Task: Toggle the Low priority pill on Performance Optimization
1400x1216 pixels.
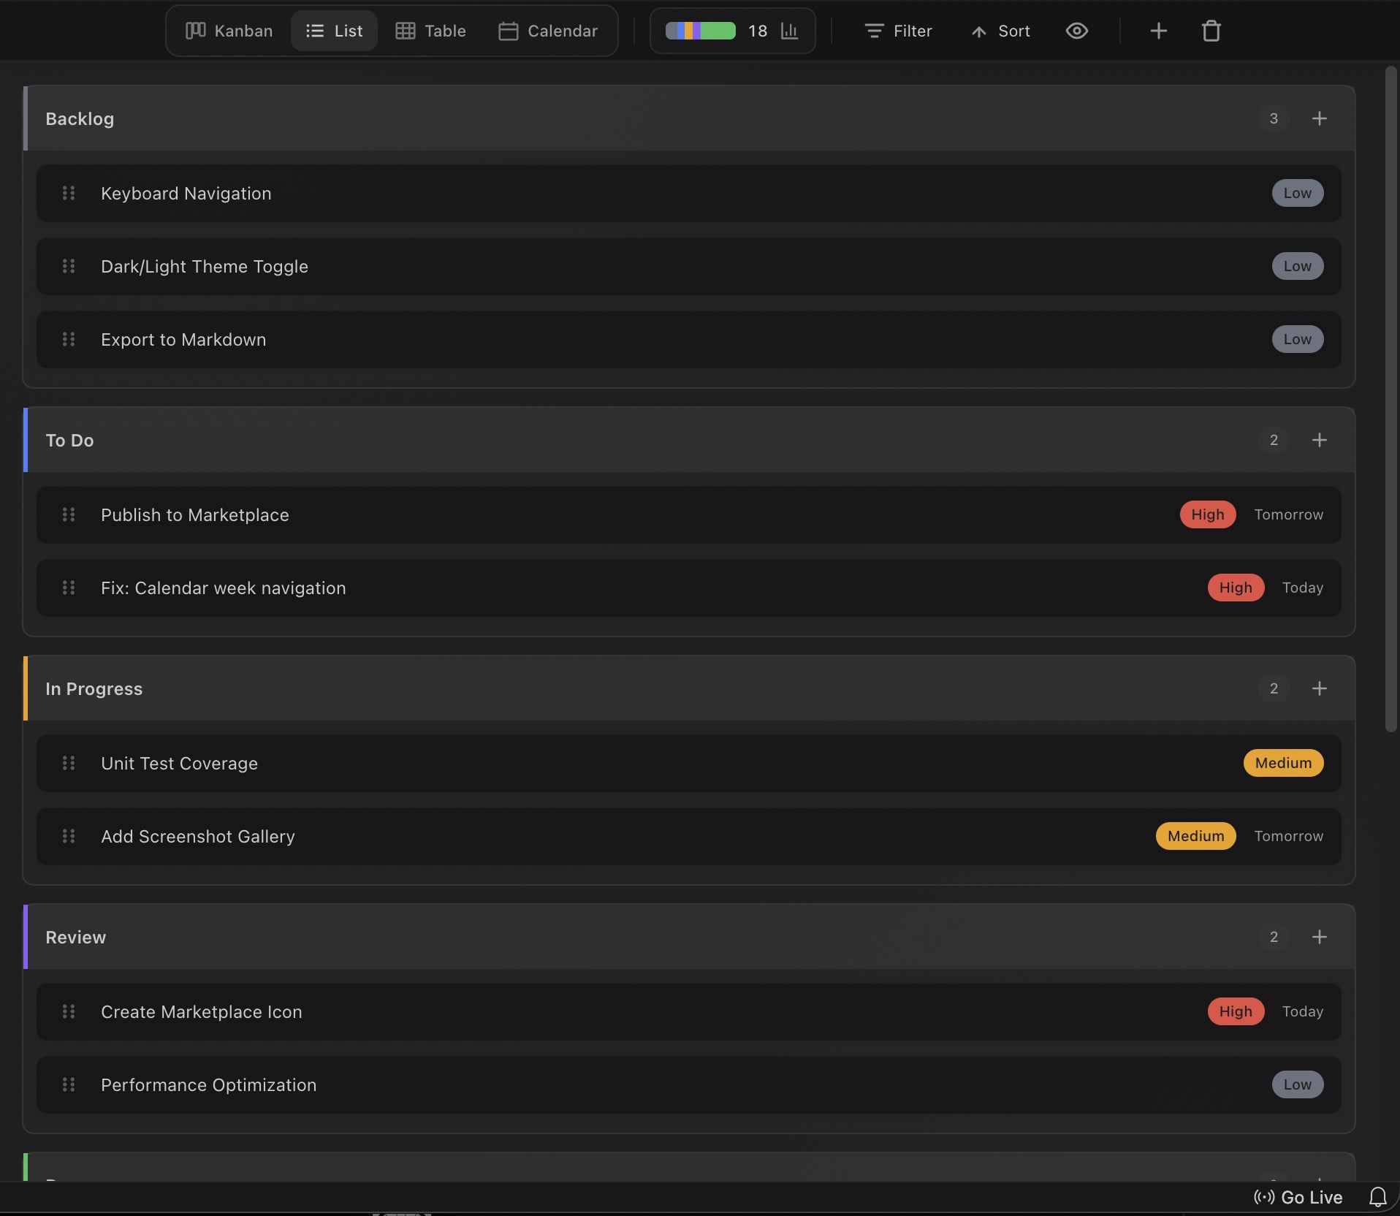Action: click(x=1297, y=1084)
